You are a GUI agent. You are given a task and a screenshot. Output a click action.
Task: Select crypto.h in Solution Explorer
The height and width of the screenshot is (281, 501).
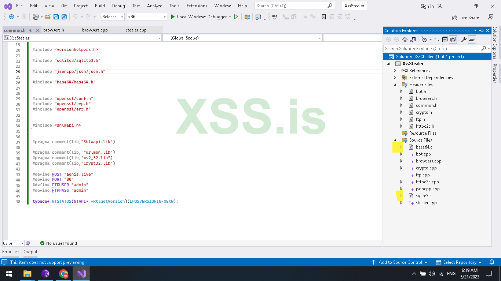click(424, 112)
